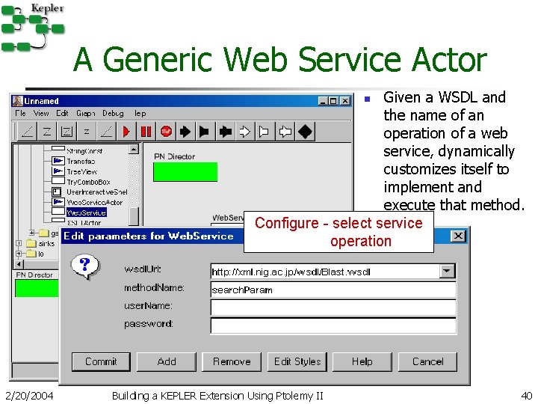
Task: Choose the white flag output multiport icon
Action: click(x=264, y=132)
